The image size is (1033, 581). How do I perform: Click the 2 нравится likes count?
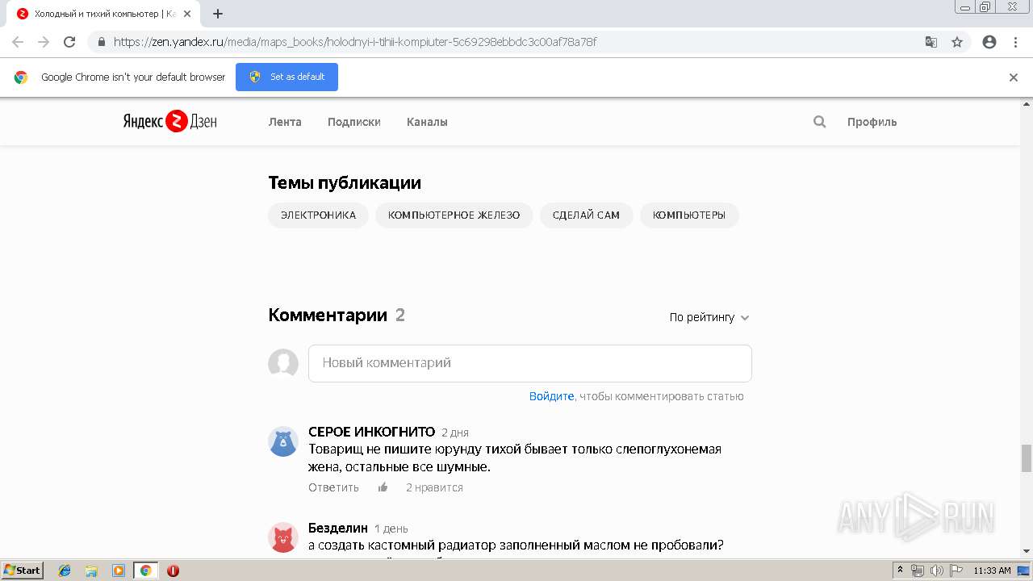point(434,487)
